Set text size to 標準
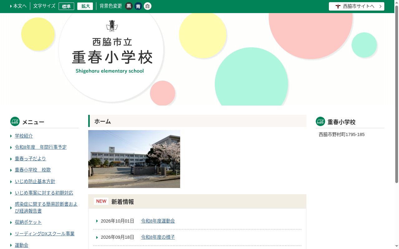399x249 pixels. tap(66, 6)
